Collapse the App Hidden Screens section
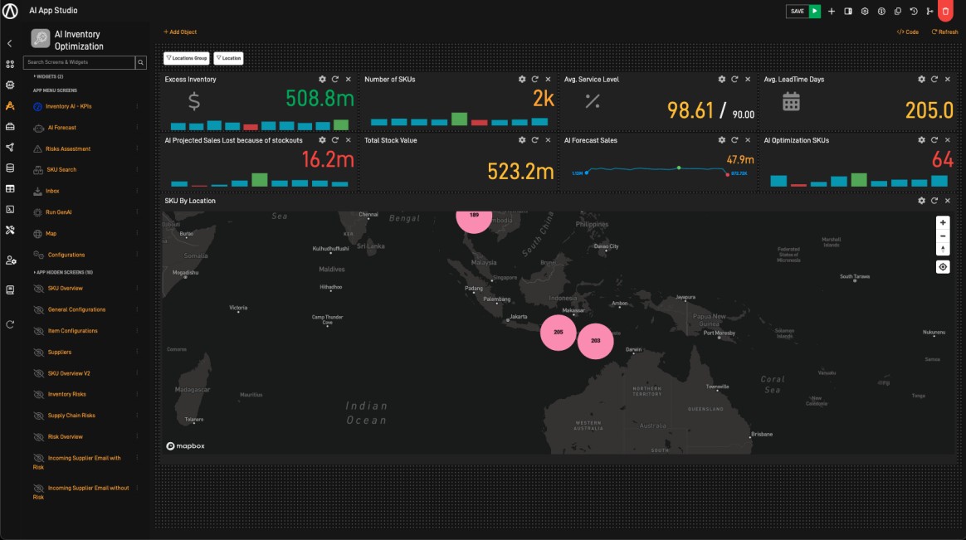This screenshot has height=540, width=966. pos(62,272)
